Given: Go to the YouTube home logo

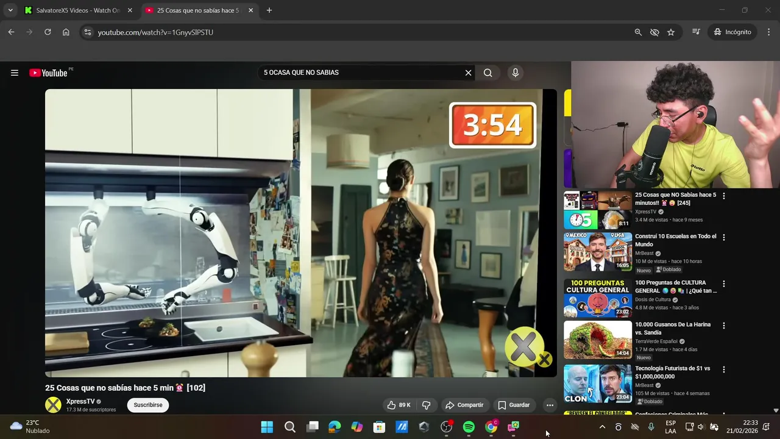Looking at the screenshot, I should click(49, 73).
